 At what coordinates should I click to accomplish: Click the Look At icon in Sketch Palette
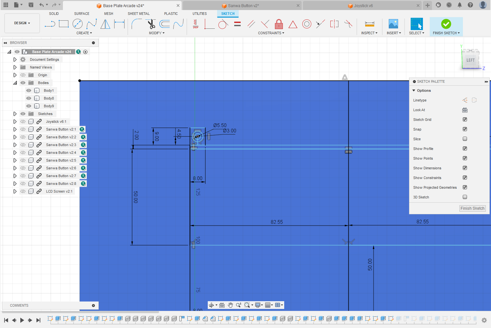click(x=465, y=110)
